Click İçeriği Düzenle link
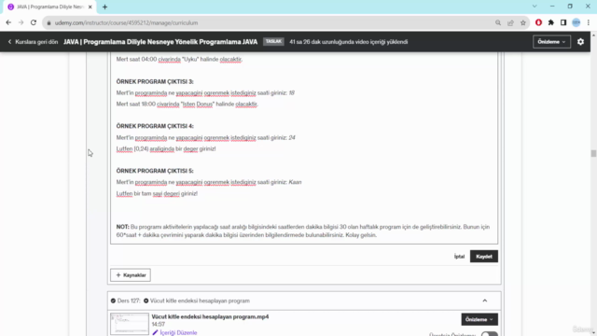 click(178, 332)
